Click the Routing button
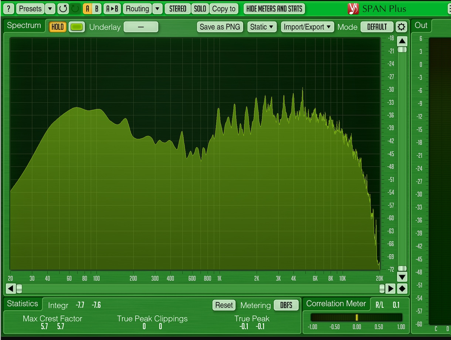This screenshot has height=340, width=451. [138, 8]
